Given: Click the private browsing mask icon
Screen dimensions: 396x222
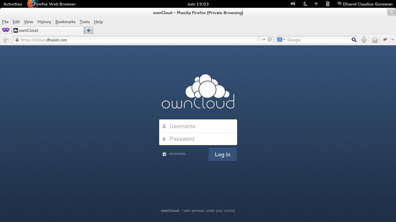Looking at the screenshot, I should pos(6,30).
